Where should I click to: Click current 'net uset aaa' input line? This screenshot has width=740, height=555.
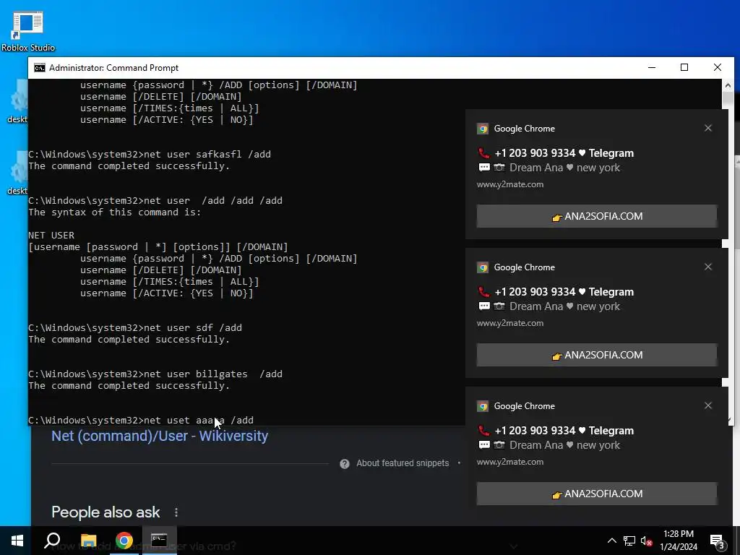141,421
